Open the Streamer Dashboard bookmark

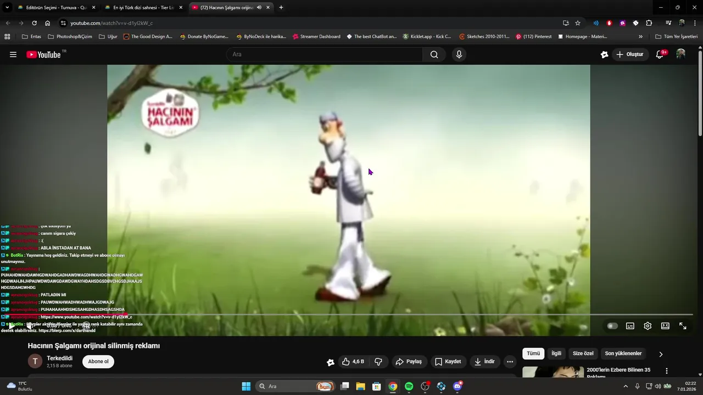[316, 37]
